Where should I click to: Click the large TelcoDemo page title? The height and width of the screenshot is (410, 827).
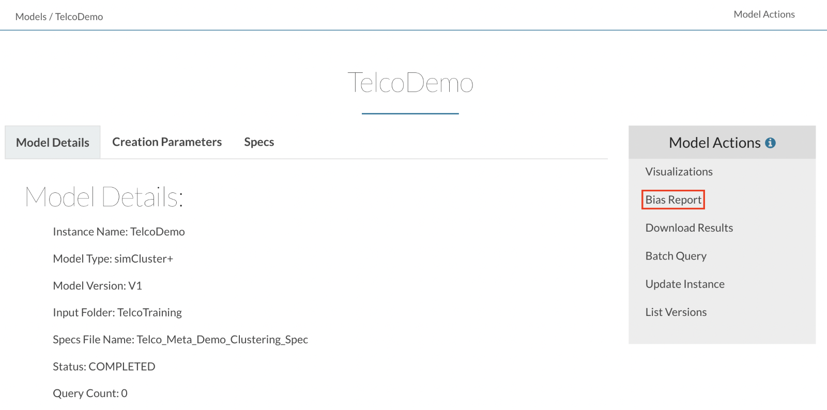click(410, 83)
